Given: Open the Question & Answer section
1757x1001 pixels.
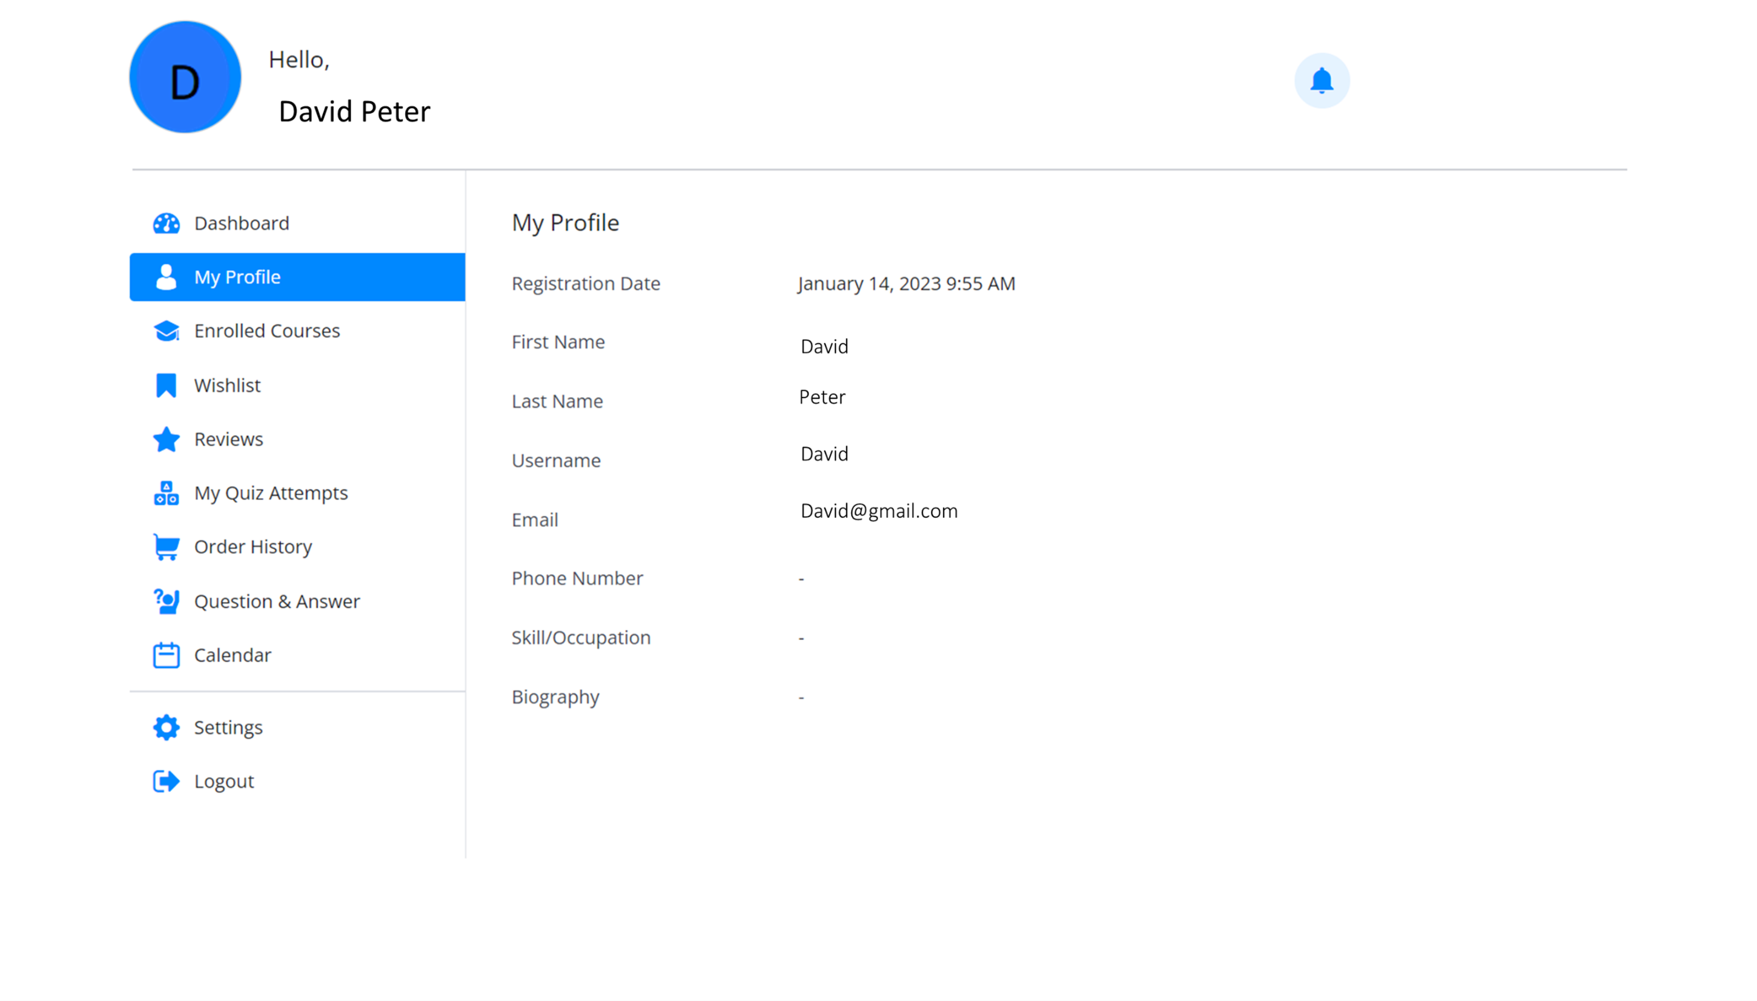Looking at the screenshot, I should (276, 601).
